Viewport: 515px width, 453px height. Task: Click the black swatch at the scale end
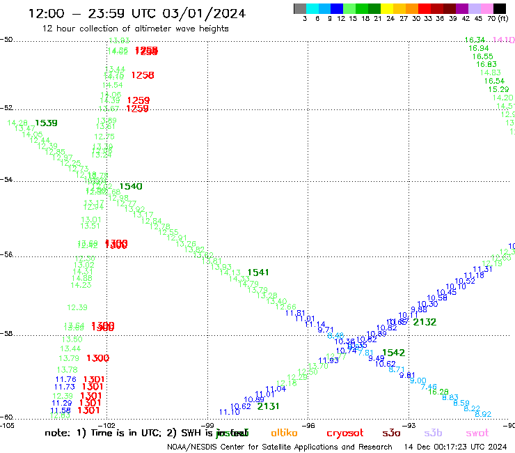pos(500,8)
